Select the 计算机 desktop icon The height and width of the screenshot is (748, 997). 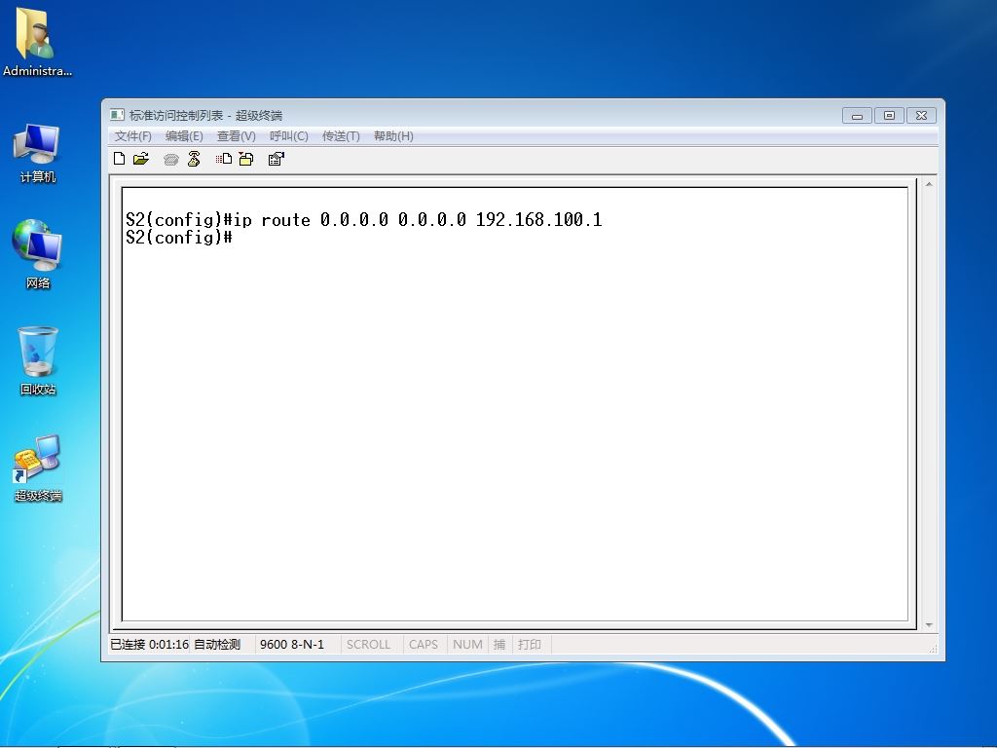coord(37,153)
